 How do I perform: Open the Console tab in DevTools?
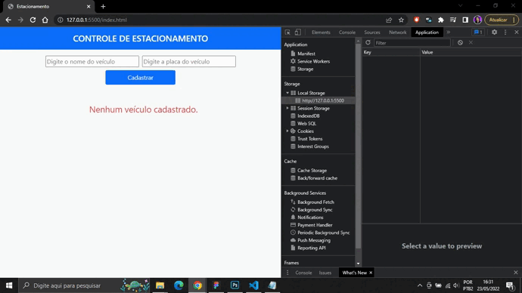point(347,32)
